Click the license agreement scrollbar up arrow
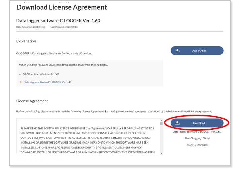The height and width of the screenshot is (171, 242). [161, 120]
